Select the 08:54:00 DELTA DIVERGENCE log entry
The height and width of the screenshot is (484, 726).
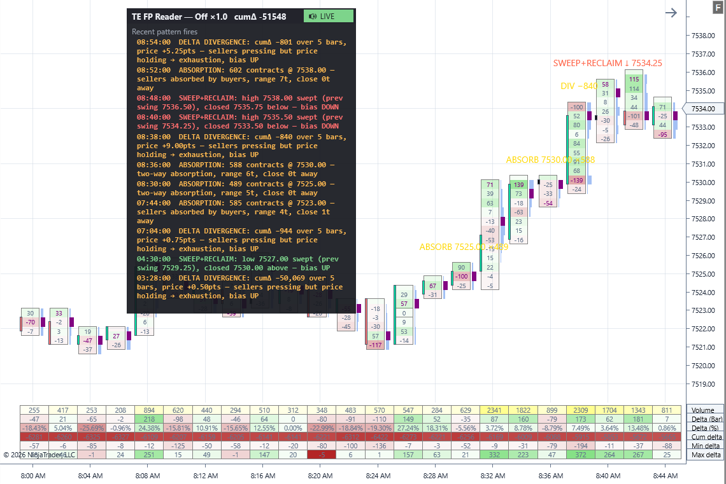(242, 51)
